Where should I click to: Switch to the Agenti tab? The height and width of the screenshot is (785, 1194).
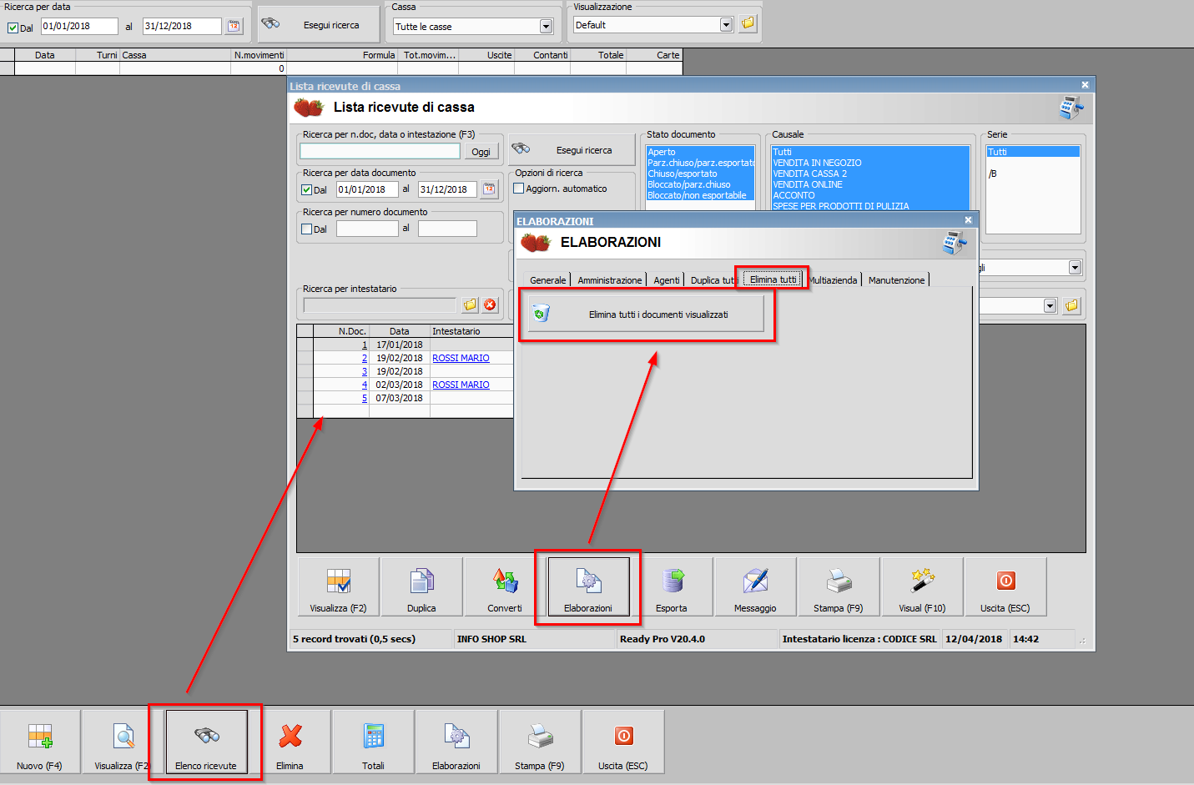(667, 280)
